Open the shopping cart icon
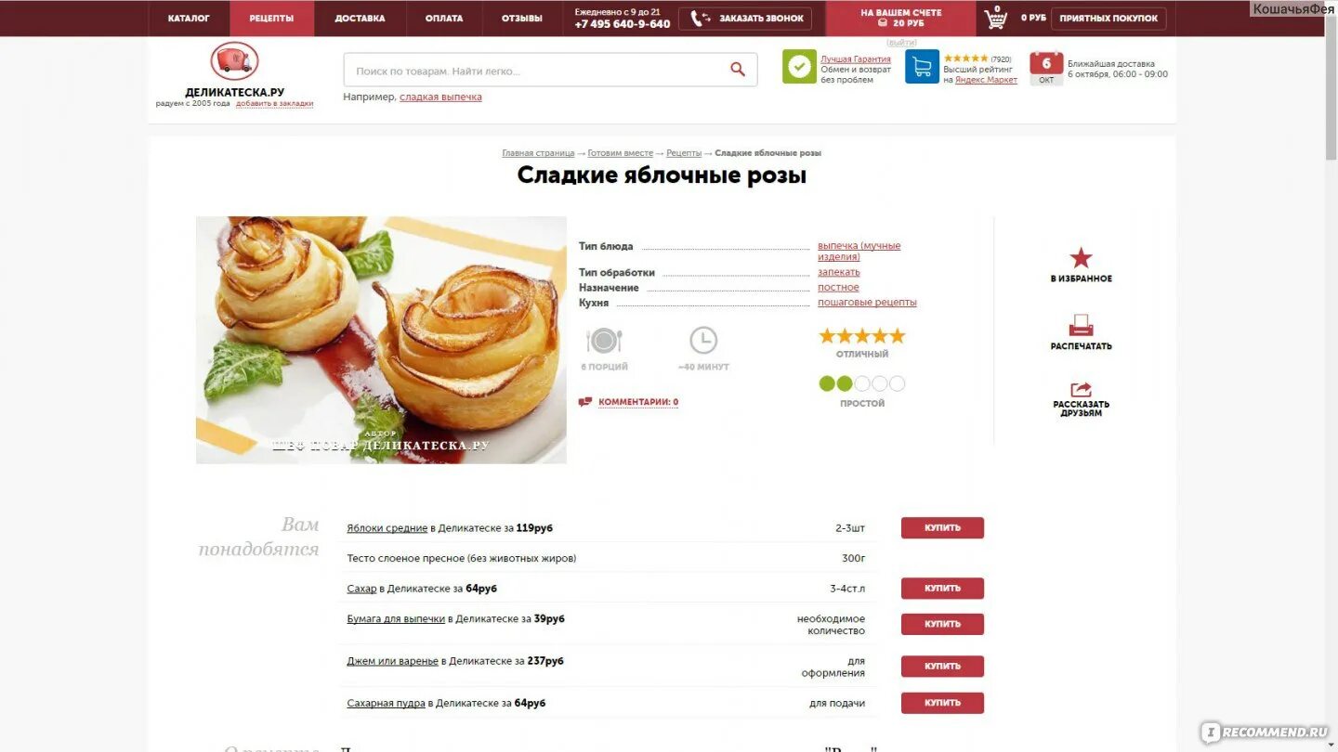The width and height of the screenshot is (1338, 752). (x=995, y=18)
